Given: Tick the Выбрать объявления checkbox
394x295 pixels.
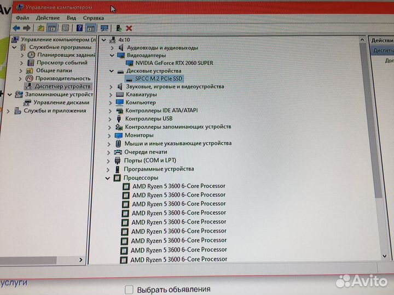Looking at the screenshot, I should point(129,290).
